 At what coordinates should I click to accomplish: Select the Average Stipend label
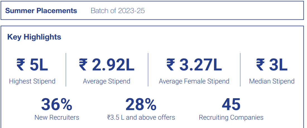coord(107,81)
